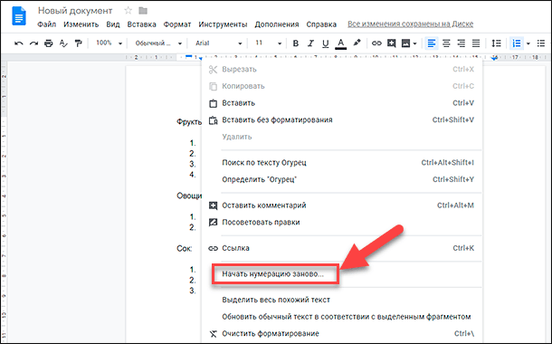Click the Highlight color marker icon
The height and width of the screenshot is (344, 552).
click(357, 43)
